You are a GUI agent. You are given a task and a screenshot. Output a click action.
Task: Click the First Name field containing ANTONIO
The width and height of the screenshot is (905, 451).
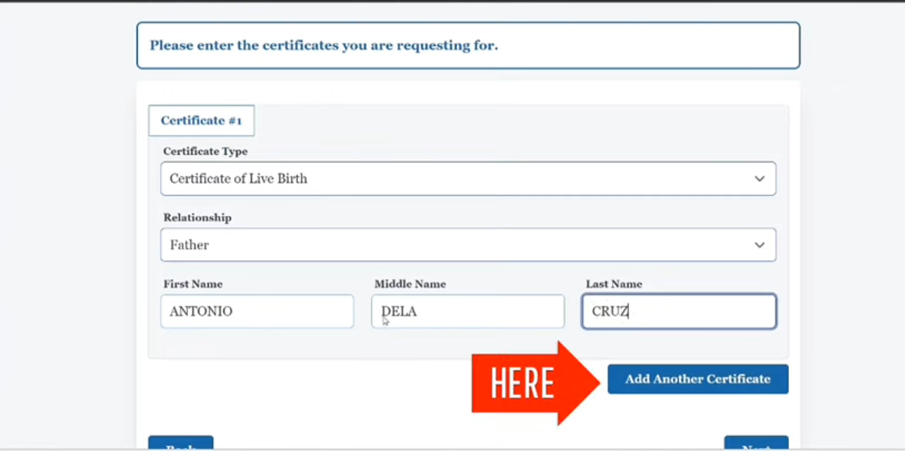click(x=257, y=311)
